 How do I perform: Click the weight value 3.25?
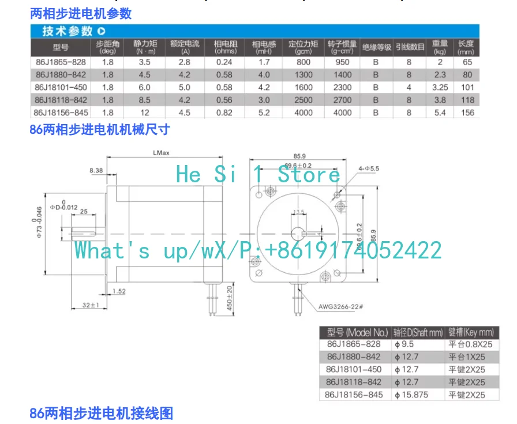[440, 87]
